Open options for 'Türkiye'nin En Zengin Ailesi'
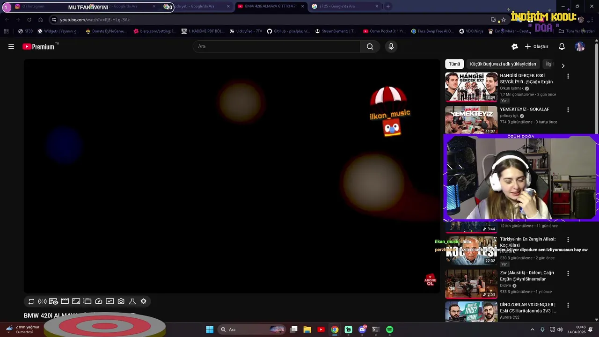The image size is (599, 337). click(x=568, y=240)
